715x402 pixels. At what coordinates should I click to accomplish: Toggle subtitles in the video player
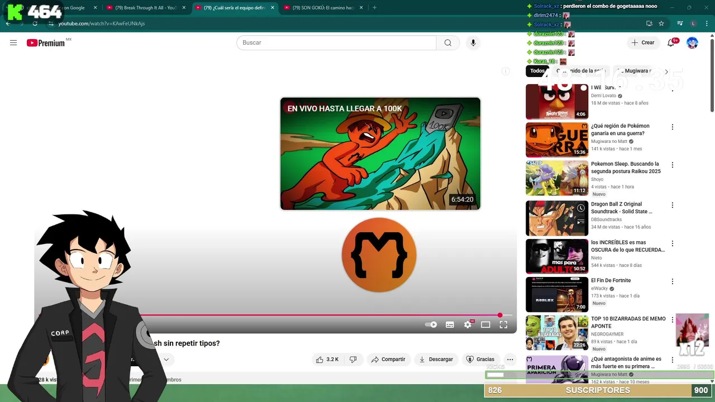tap(450, 324)
